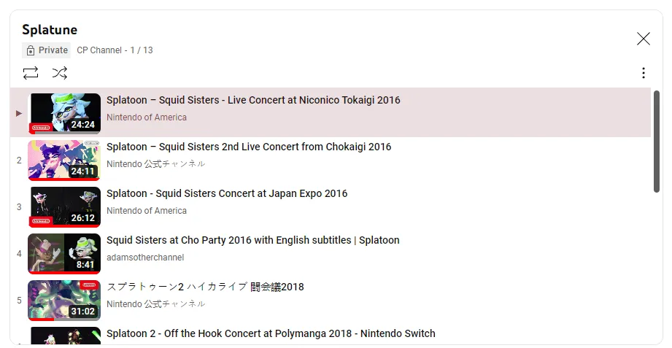This screenshot has height=348, width=672.
Task: Click the playlist vertical scrollbar
Action: click(656, 142)
